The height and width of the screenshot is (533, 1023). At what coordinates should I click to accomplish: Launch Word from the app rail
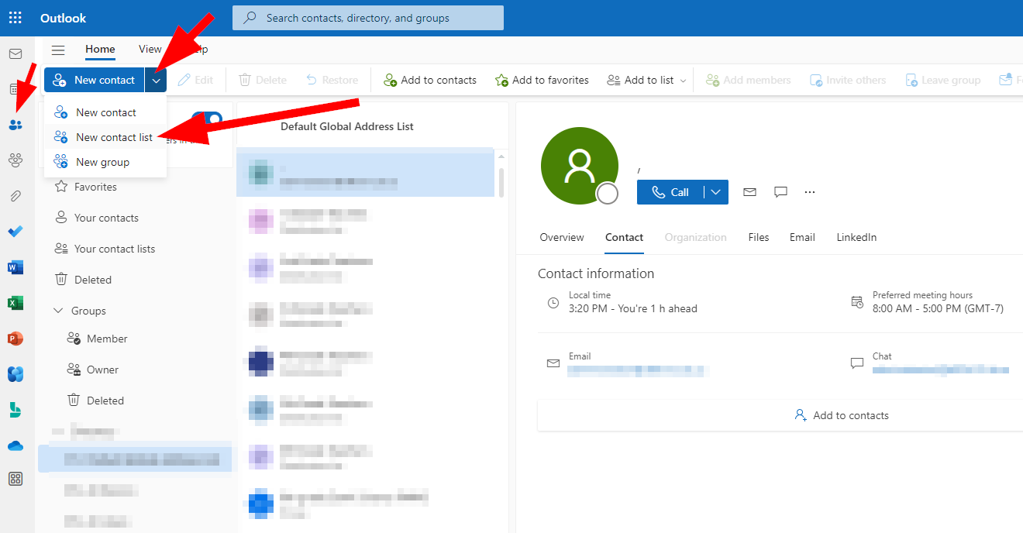15,267
